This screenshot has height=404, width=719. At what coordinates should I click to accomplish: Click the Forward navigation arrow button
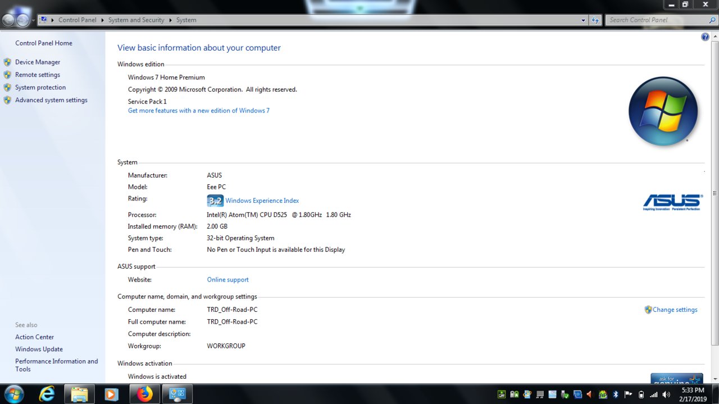[22, 20]
